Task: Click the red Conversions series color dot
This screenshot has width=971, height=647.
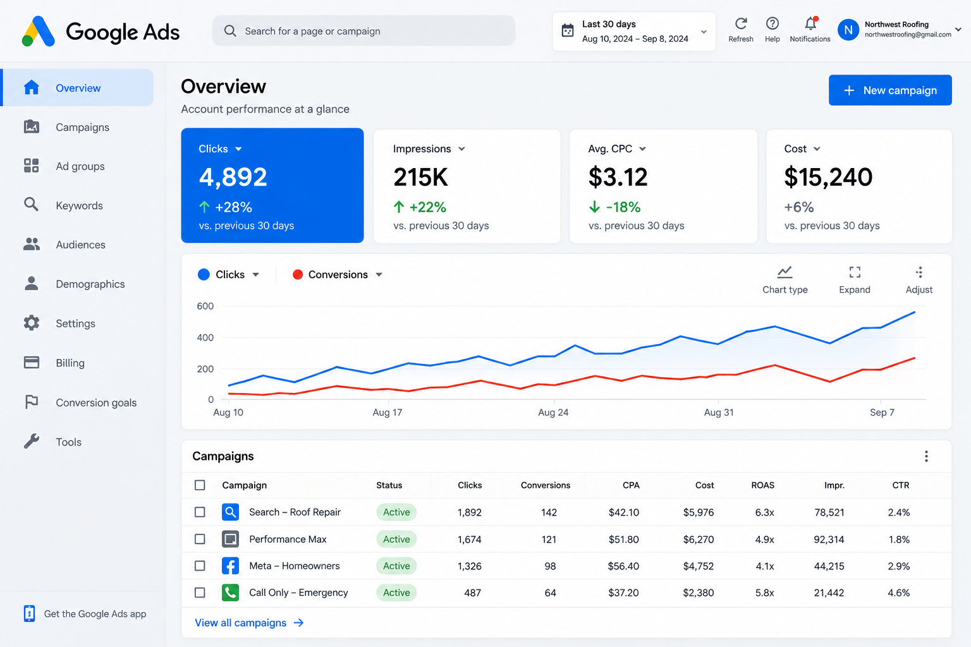Action: [298, 274]
